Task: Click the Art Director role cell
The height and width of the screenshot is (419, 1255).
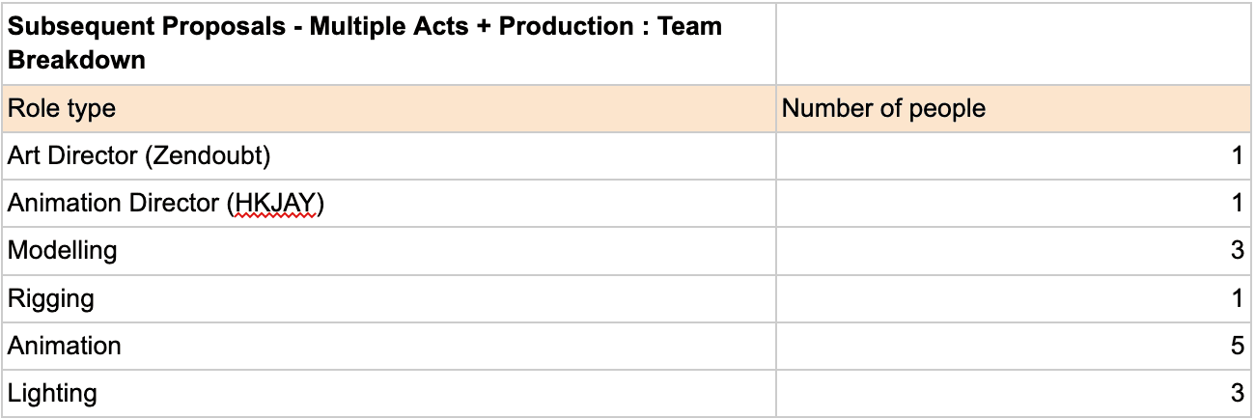Action: pyautogui.click(x=388, y=156)
